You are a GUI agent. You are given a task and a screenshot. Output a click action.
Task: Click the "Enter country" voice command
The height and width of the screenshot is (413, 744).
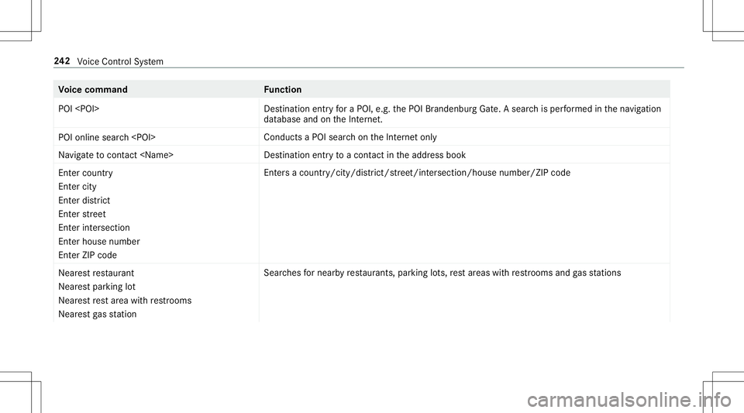click(x=85, y=174)
